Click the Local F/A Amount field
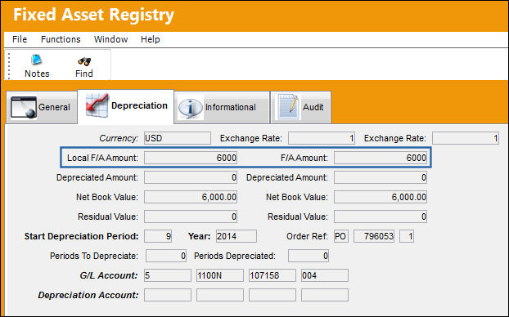The width and height of the screenshot is (509, 317). (x=191, y=158)
